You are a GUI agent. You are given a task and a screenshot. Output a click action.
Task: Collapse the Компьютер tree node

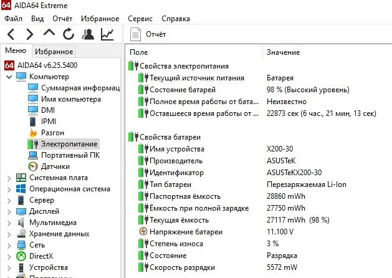(x=9, y=77)
